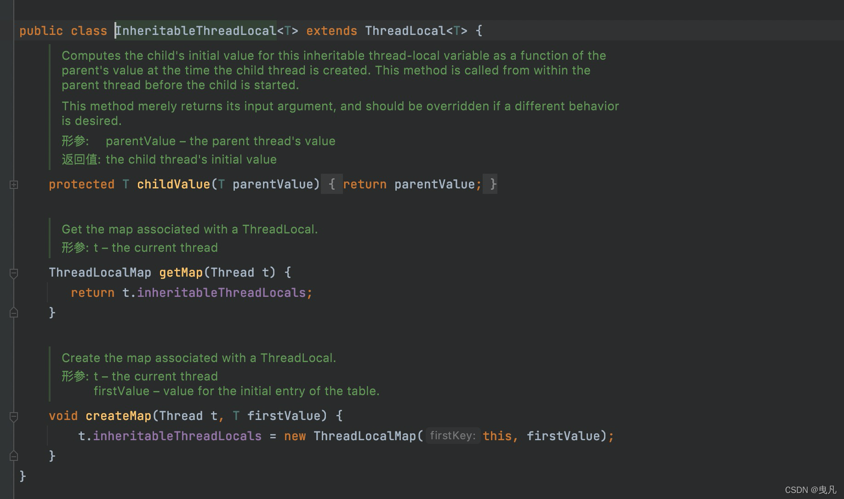Click the 'void' return type of createMap

pyautogui.click(x=63, y=416)
